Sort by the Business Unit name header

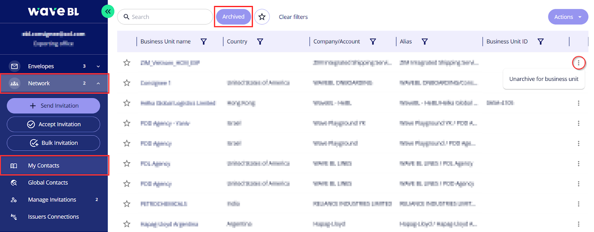pyautogui.click(x=166, y=42)
